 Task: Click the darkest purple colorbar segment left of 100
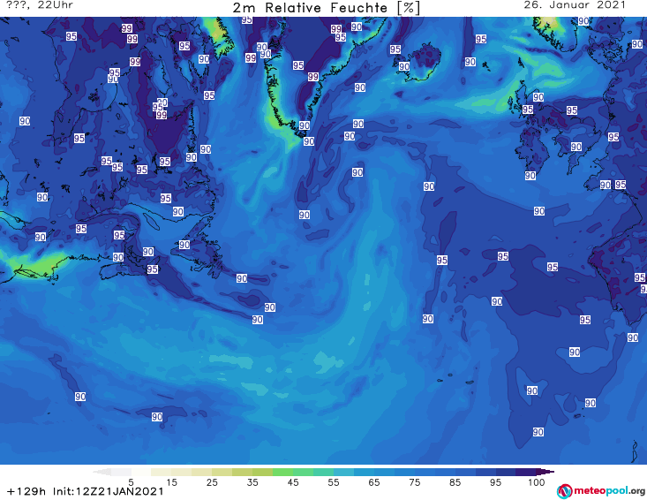click(526, 472)
